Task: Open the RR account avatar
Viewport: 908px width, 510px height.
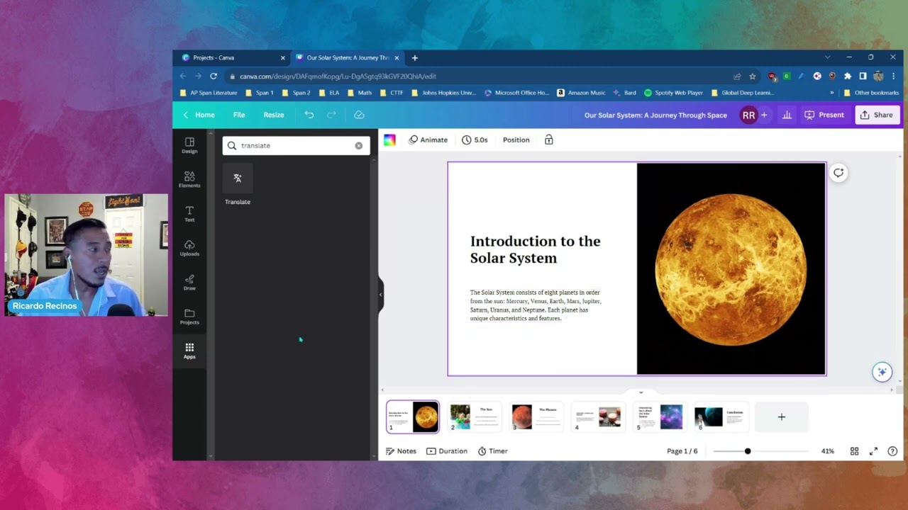Action: tap(748, 115)
